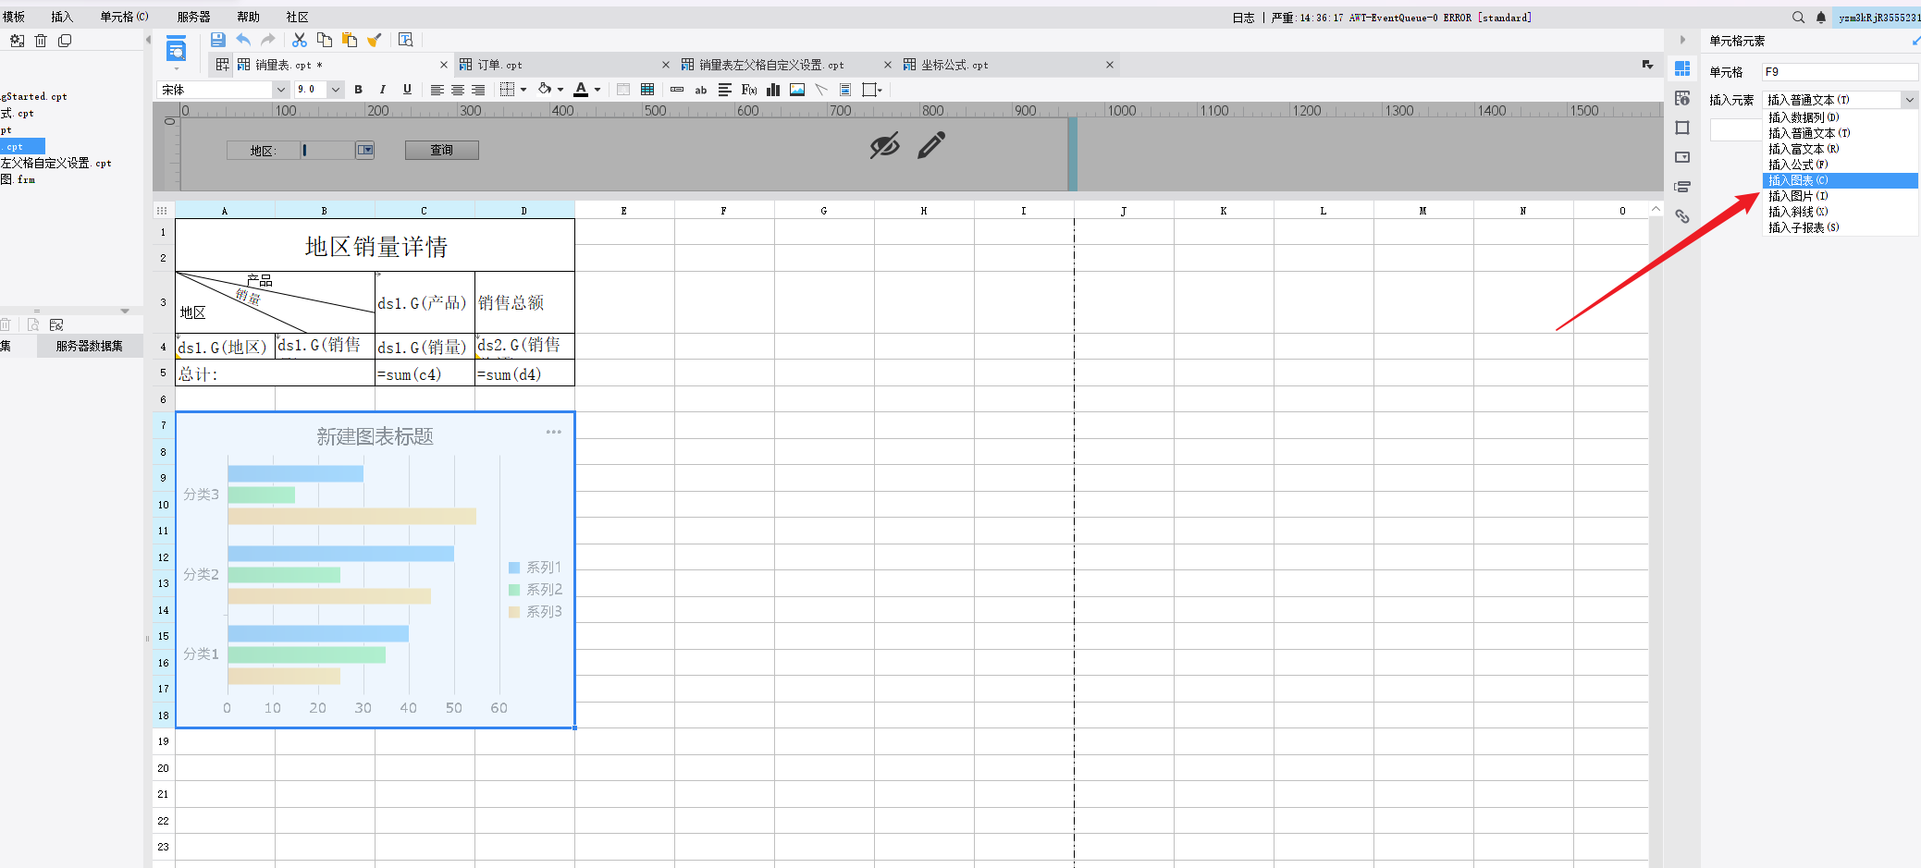The width and height of the screenshot is (1921, 868).
Task: Click the Redo arrow icon
Action: click(x=268, y=40)
